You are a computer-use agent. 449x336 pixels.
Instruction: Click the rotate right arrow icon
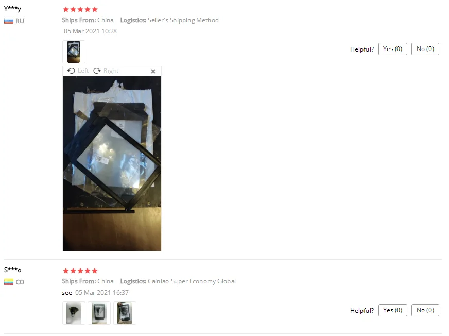point(97,71)
